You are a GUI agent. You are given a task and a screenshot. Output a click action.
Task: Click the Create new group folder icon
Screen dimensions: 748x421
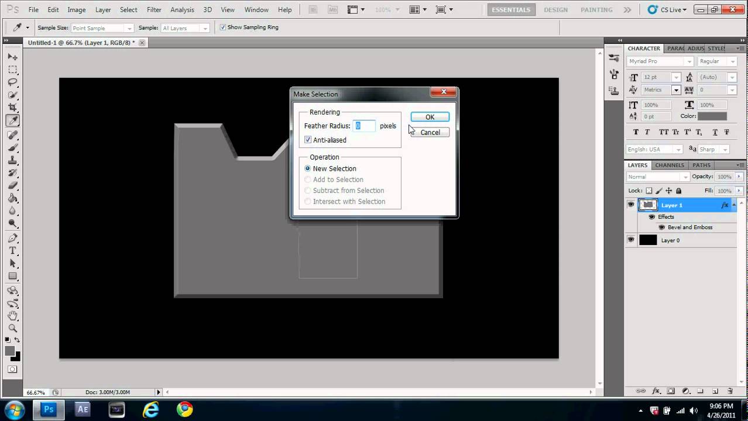point(700,391)
